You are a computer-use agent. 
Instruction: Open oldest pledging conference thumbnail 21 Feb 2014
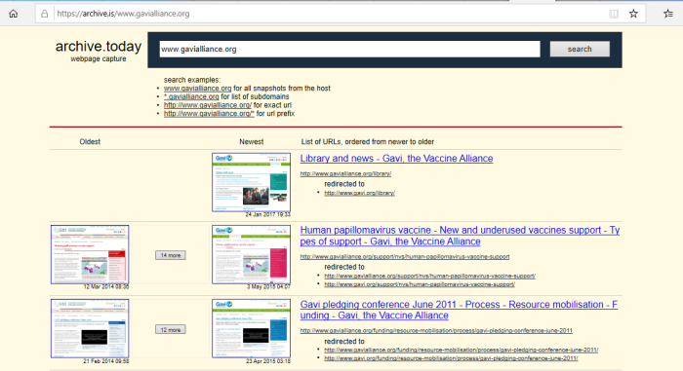(x=90, y=328)
